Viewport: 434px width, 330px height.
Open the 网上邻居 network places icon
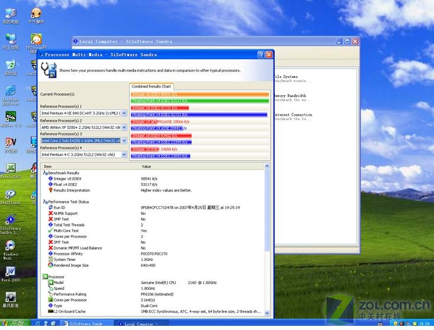coord(11,41)
